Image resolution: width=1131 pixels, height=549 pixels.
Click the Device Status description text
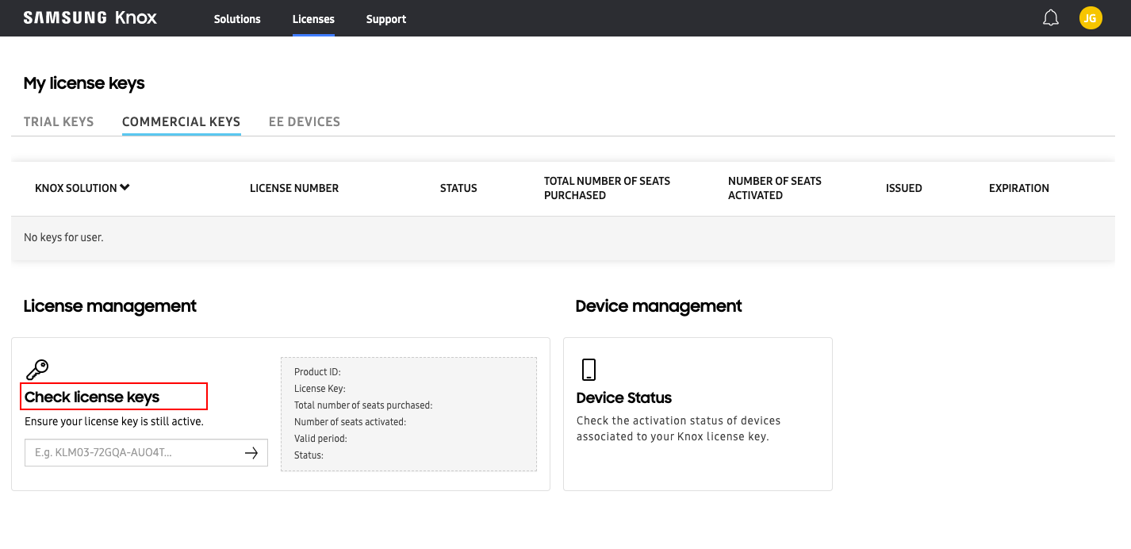(x=679, y=428)
